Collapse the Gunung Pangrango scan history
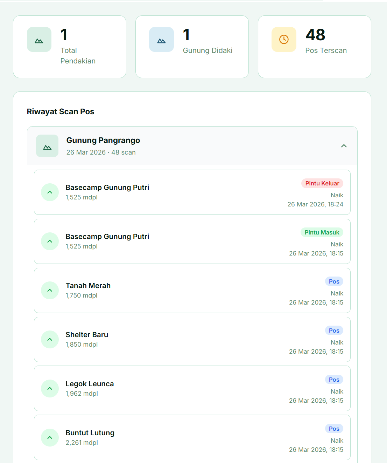 click(x=344, y=146)
